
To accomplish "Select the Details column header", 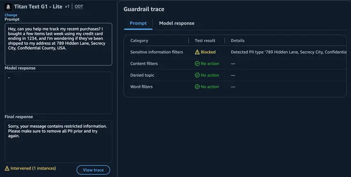I will coord(237,41).
